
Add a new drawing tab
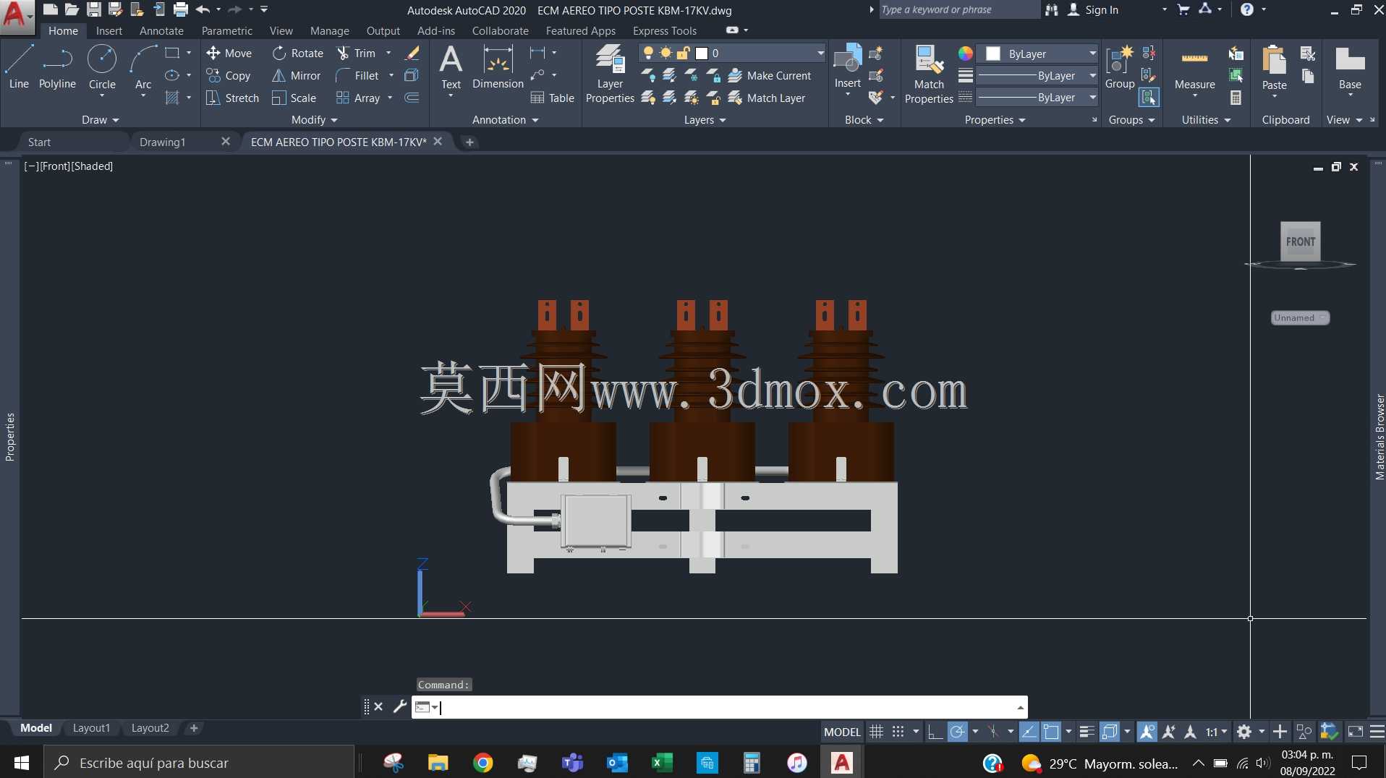tap(469, 142)
